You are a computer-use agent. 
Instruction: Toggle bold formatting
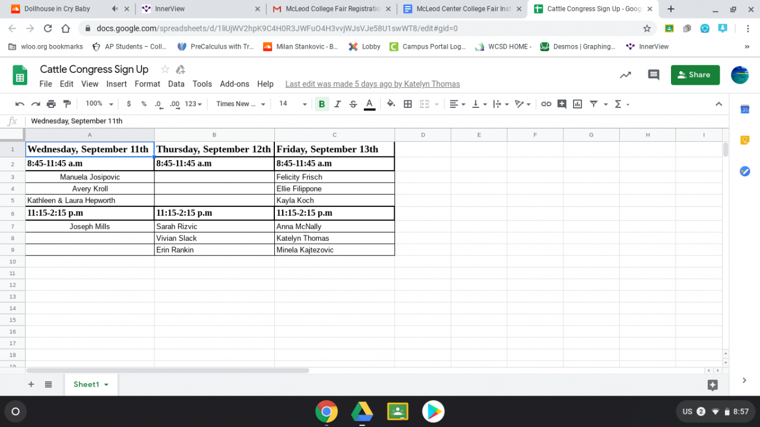point(322,104)
